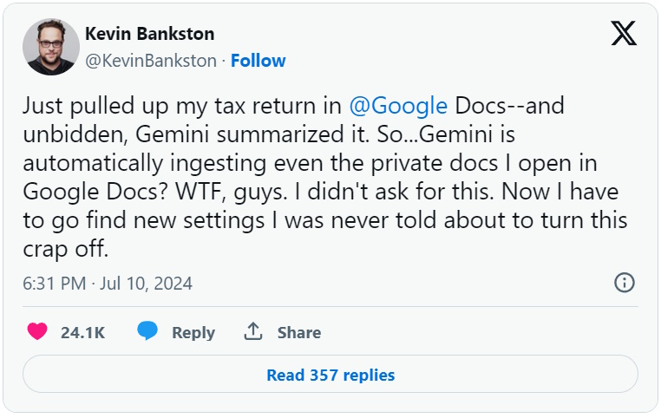Click the 24.1K likes count

pos(83,332)
